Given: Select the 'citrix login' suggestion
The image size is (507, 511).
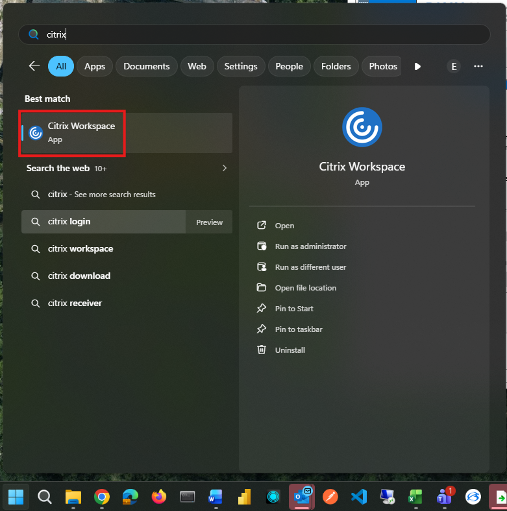Looking at the screenshot, I should (x=103, y=222).
